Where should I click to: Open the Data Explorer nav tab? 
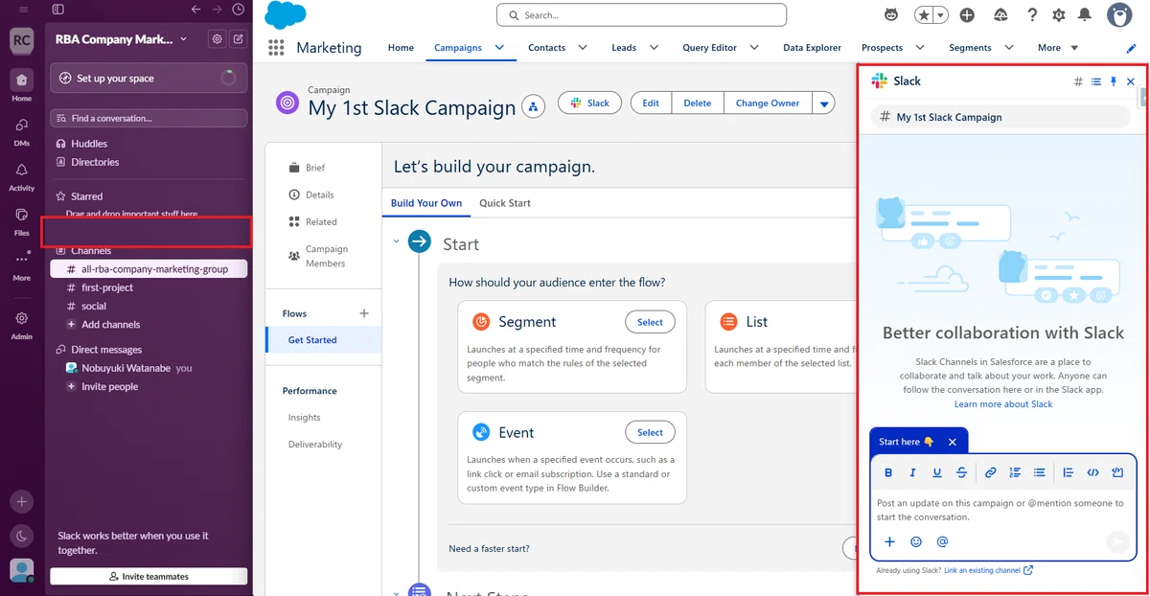[x=812, y=48]
